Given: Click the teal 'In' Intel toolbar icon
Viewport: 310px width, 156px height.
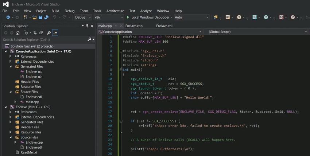Looking at the screenshot, I should pos(255,17).
